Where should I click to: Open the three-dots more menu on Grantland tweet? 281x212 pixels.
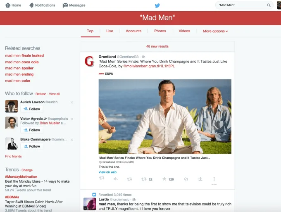pyautogui.click(x=214, y=184)
